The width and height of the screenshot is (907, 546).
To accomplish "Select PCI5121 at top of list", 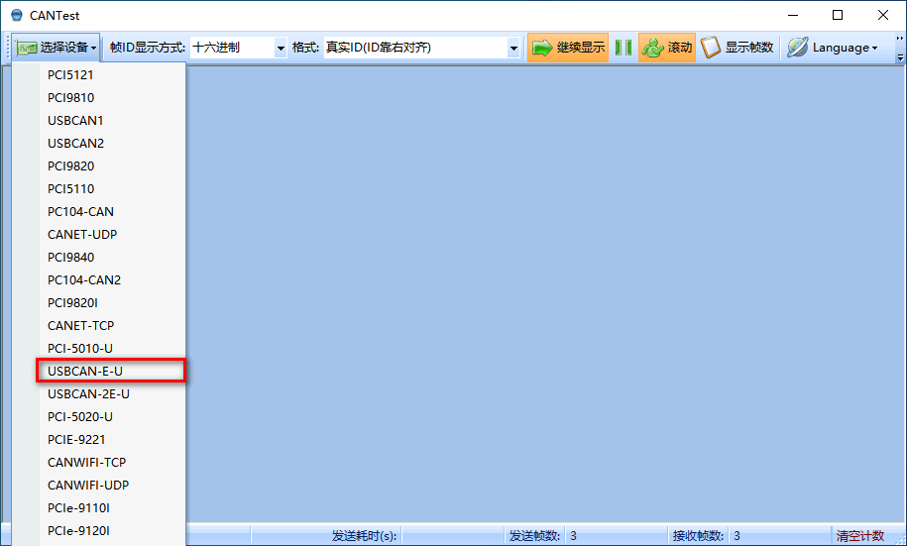I will [70, 74].
